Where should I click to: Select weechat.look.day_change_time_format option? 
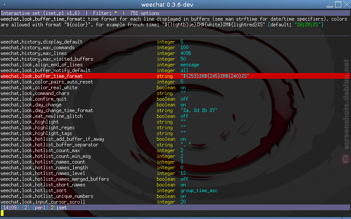175,110
